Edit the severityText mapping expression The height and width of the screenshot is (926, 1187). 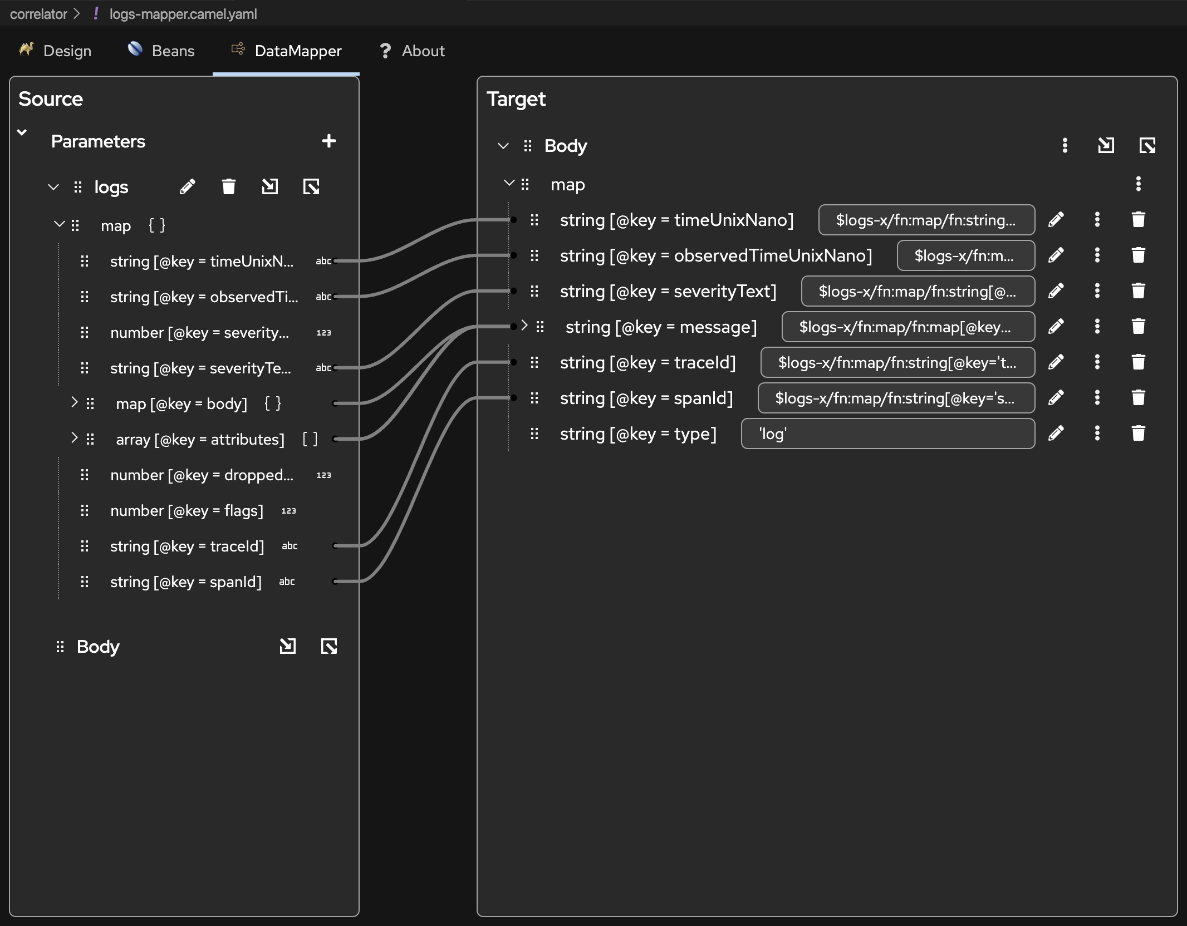tap(1056, 291)
